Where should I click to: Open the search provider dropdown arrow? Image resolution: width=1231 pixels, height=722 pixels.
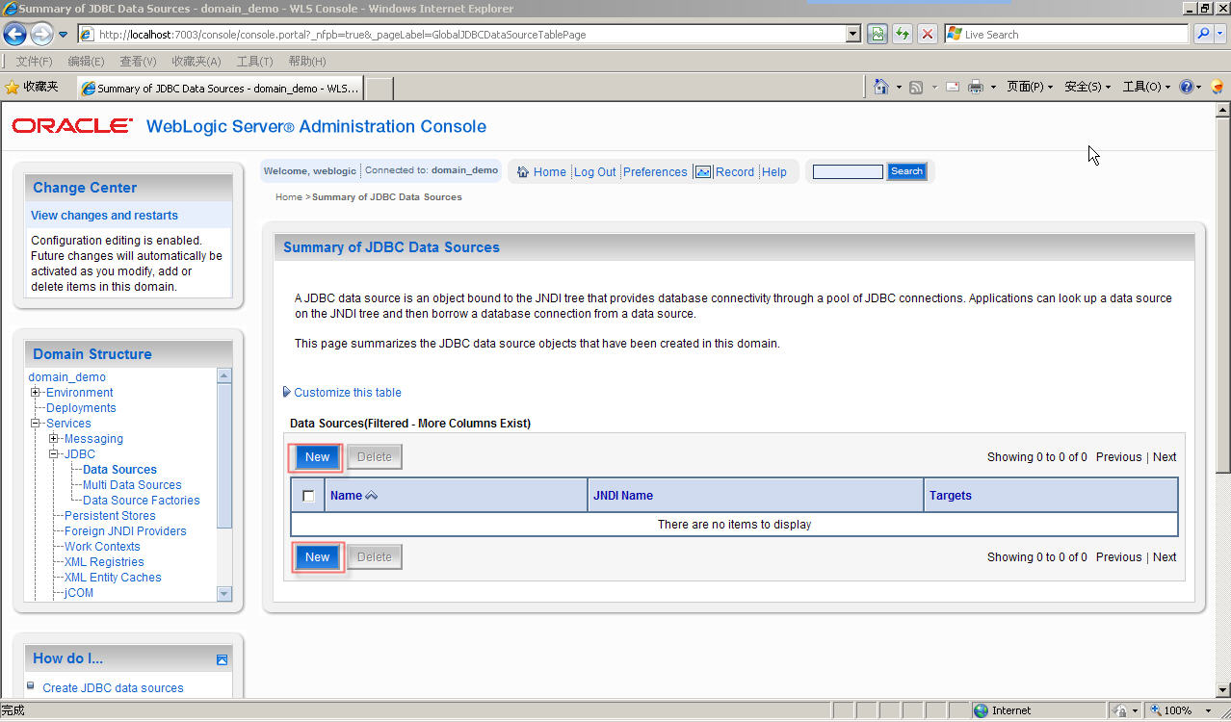click(x=1220, y=34)
